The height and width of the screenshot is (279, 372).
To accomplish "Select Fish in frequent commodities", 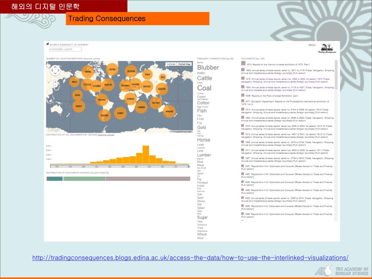I will pyautogui.click(x=202, y=111).
